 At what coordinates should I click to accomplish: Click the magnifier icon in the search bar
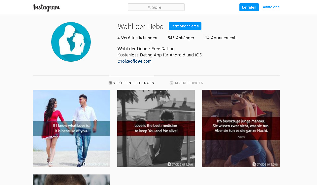pos(149,7)
